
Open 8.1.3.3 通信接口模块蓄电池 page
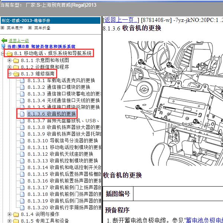(64, 94)
